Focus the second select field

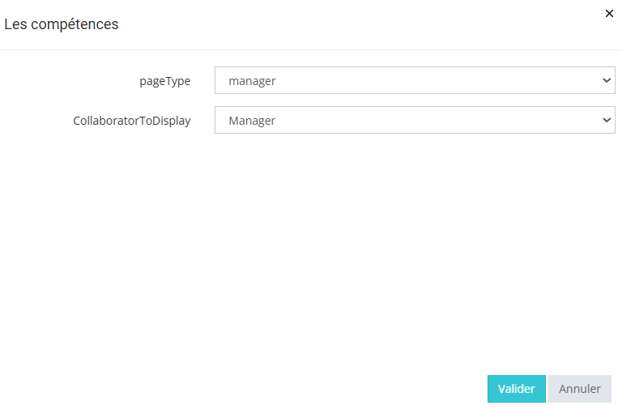click(414, 120)
